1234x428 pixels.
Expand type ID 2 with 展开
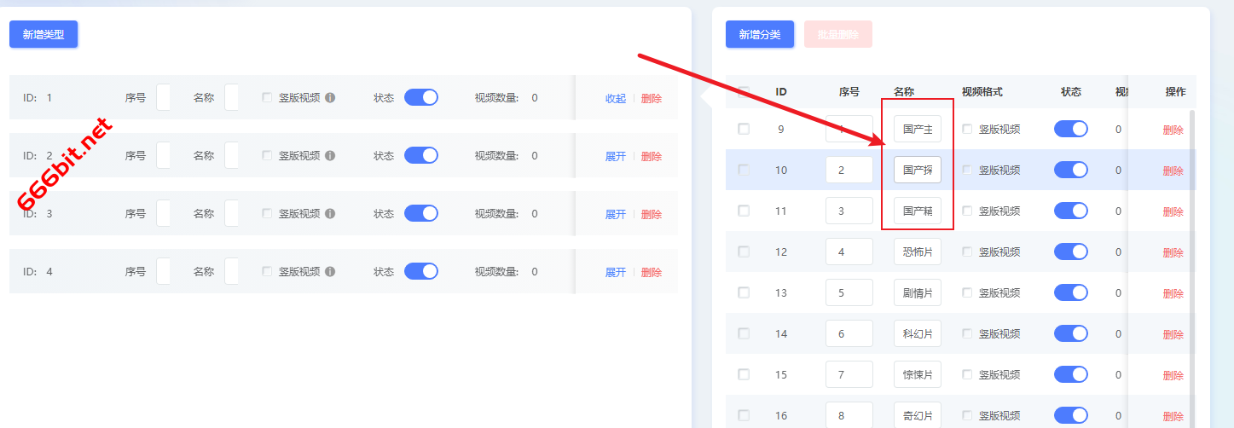(616, 156)
